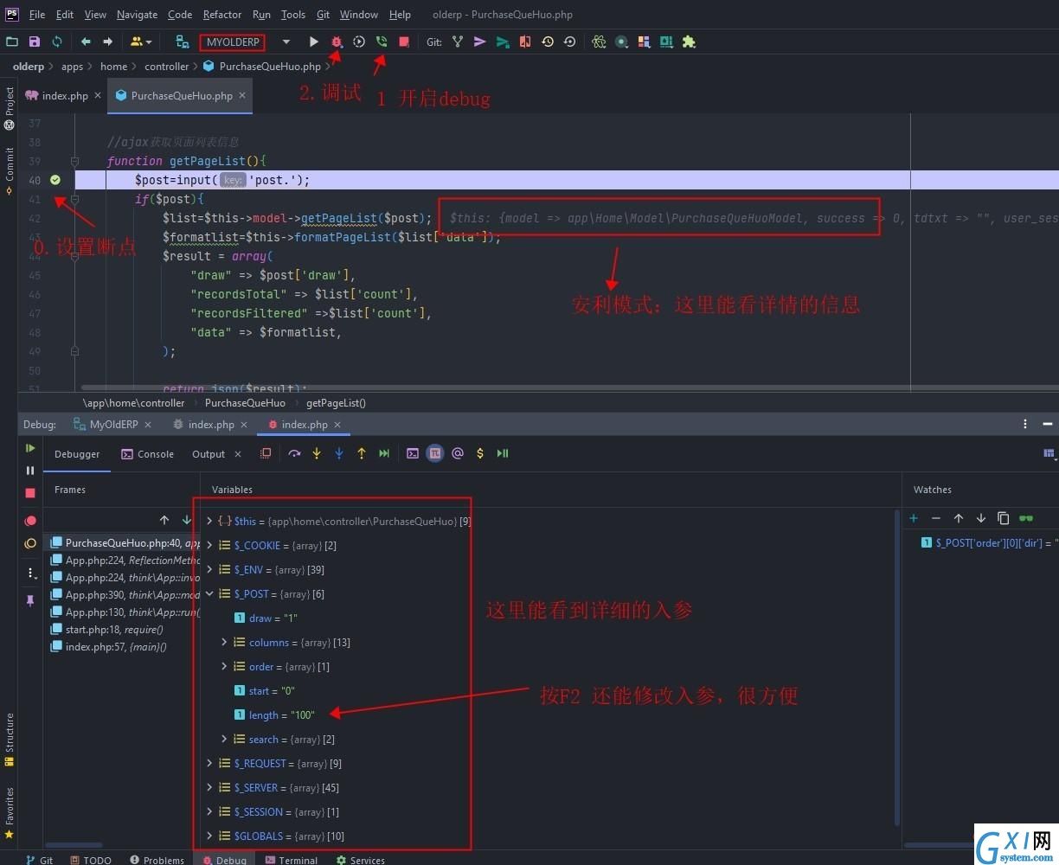Click the Pause Program icon in Debug sidebar
The image size is (1059, 865).
click(30, 471)
